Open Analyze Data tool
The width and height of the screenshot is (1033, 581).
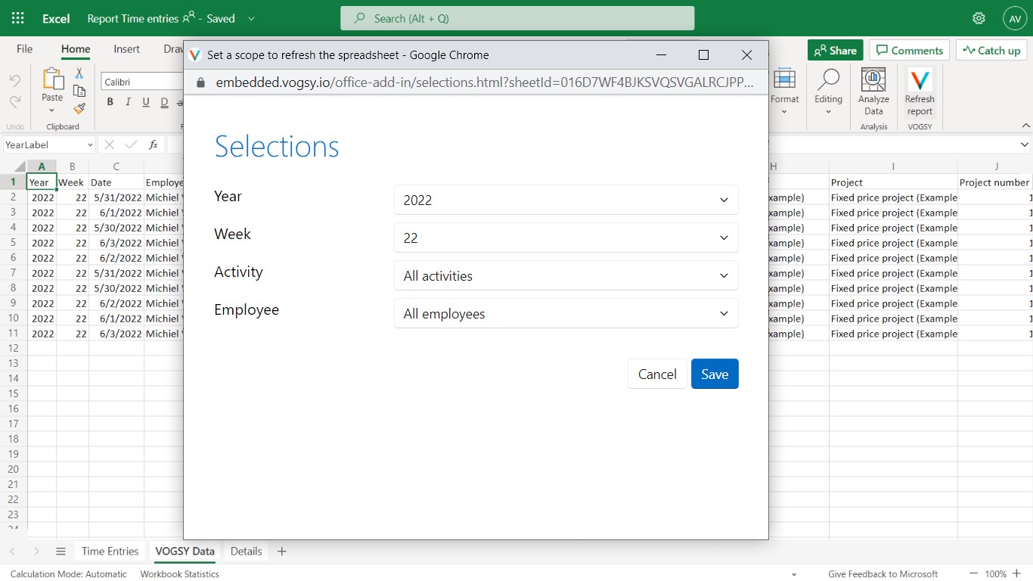pos(873,82)
